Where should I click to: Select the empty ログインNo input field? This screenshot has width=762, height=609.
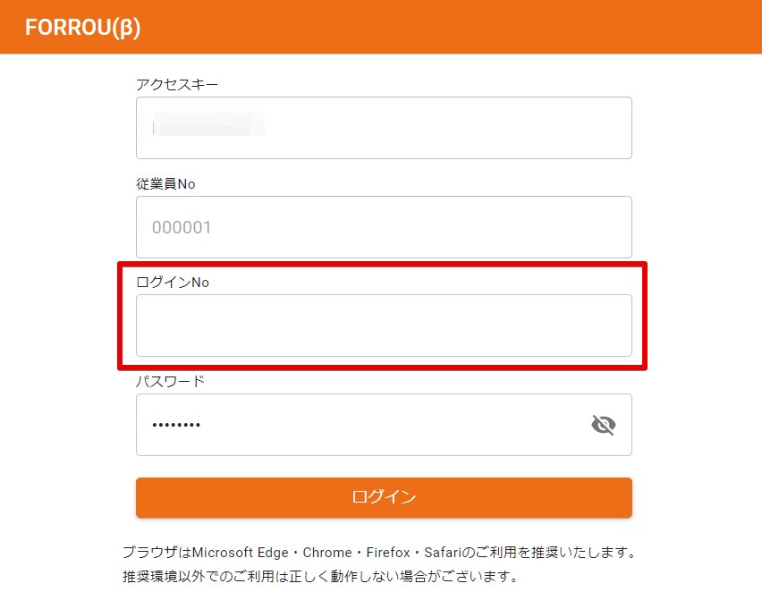coord(384,326)
